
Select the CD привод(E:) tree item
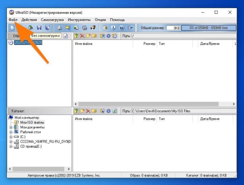(31, 146)
